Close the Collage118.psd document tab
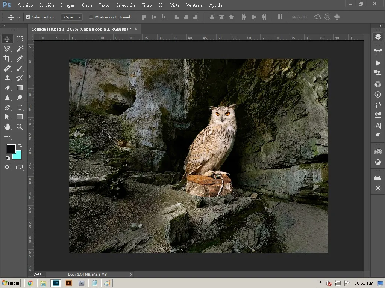385x288 pixels. 135,29
